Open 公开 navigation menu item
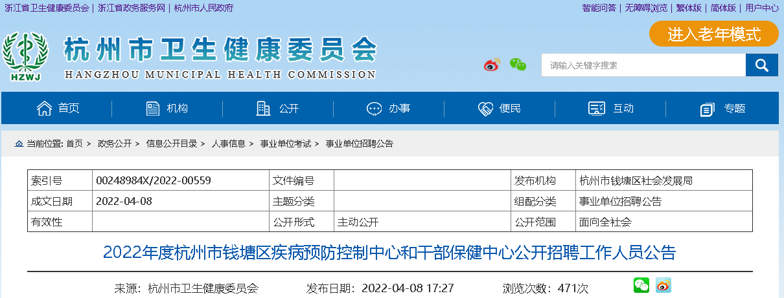Image resolution: width=784 pixels, height=298 pixels. [289, 109]
